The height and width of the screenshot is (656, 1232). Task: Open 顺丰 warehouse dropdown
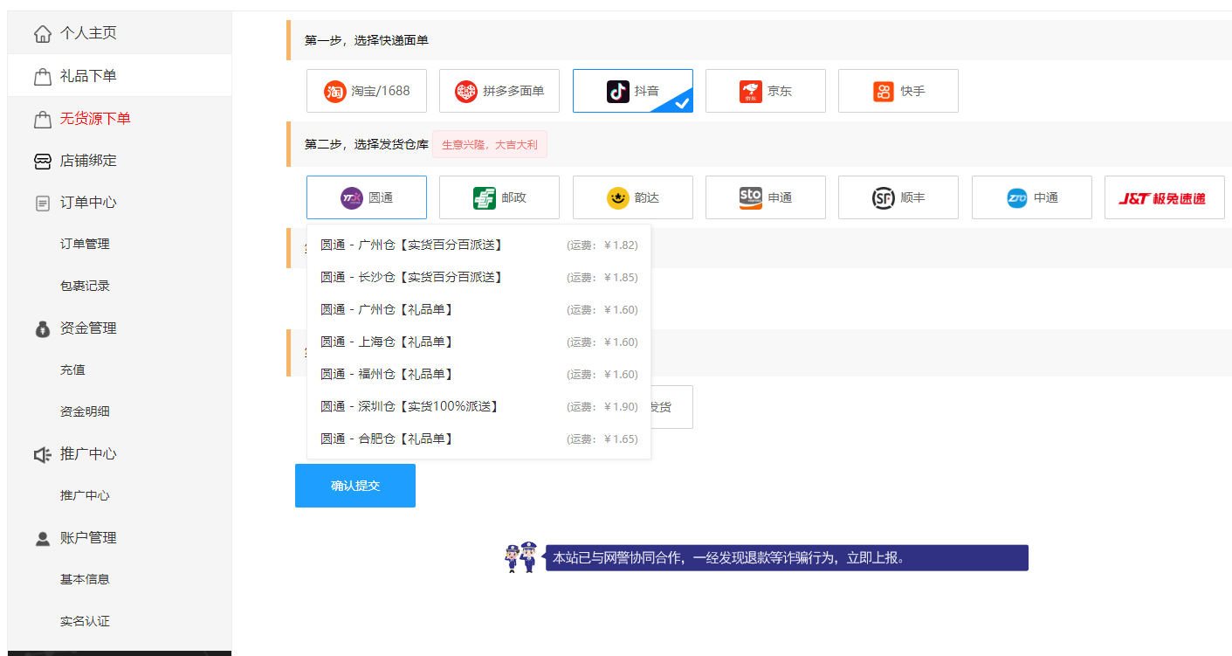point(898,197)
